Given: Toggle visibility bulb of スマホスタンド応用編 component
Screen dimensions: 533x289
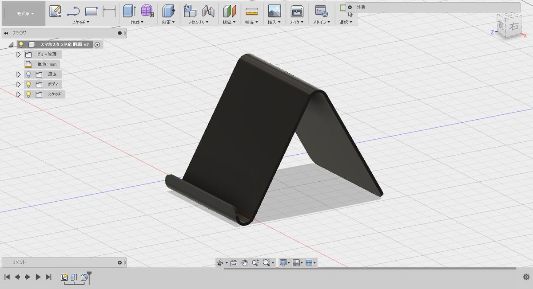Looking at the screenshot, I should 21,44.
